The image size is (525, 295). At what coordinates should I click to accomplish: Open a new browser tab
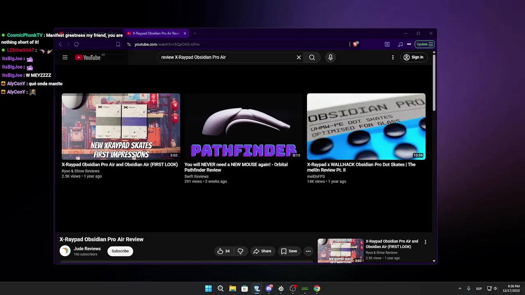(195, 33)
